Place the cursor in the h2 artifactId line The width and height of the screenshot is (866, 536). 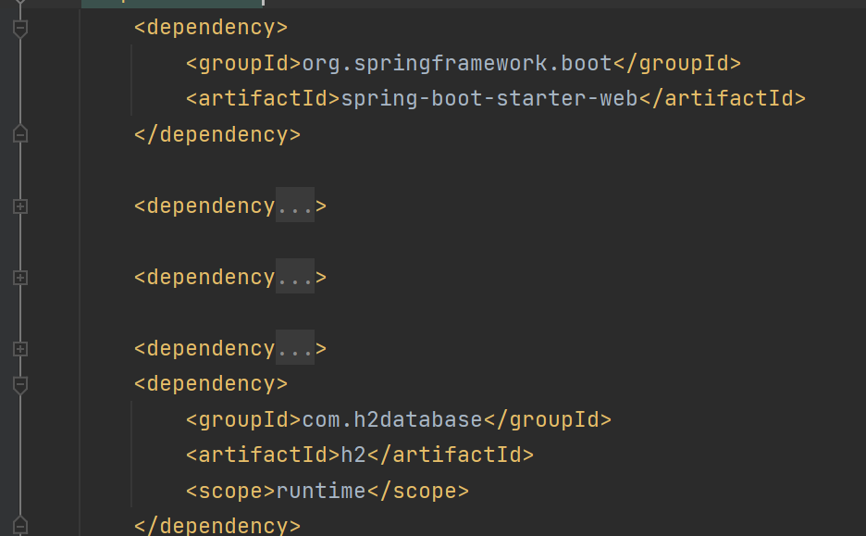[x=360, y=455]
